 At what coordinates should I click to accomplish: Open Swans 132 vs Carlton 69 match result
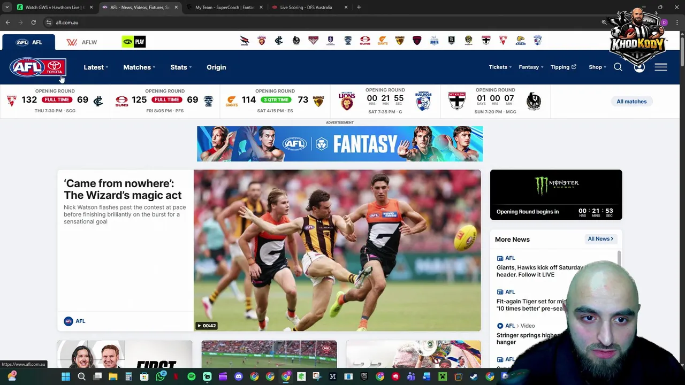pos(55,101)
